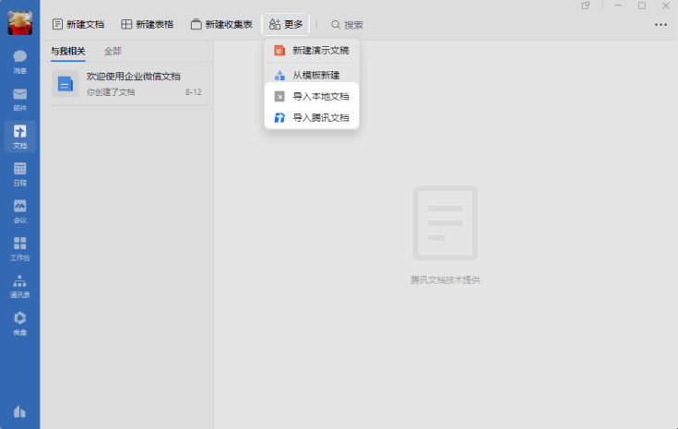
Task: Open the Workbench (工作台) sidebar icon
Action: click(x=20, y=249)
